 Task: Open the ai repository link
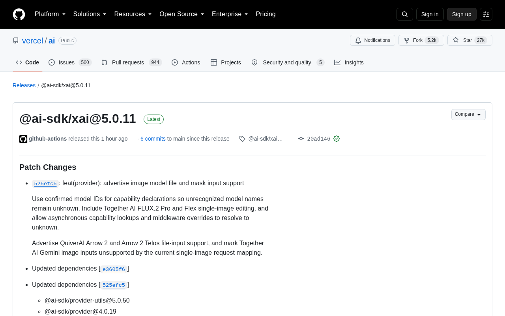(52, 41)
